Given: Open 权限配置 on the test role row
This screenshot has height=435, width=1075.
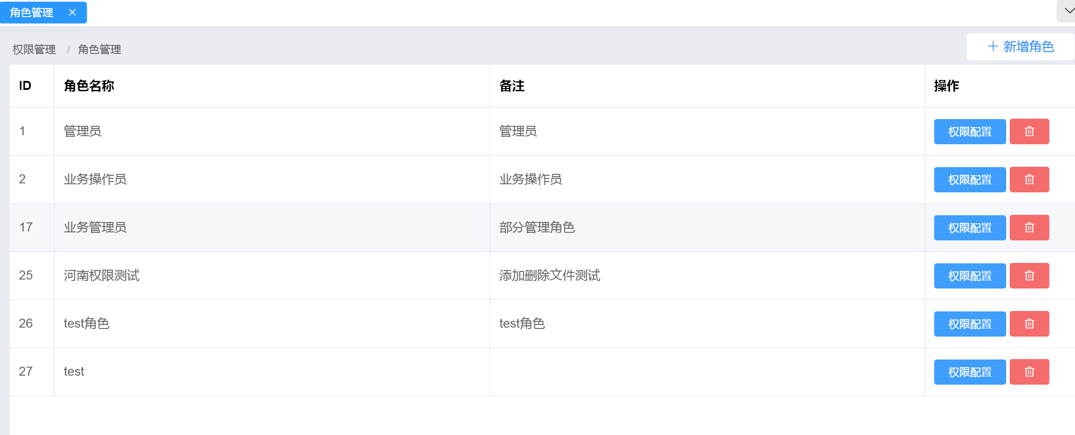Looking at the screenshot, I should click(970, 372).
